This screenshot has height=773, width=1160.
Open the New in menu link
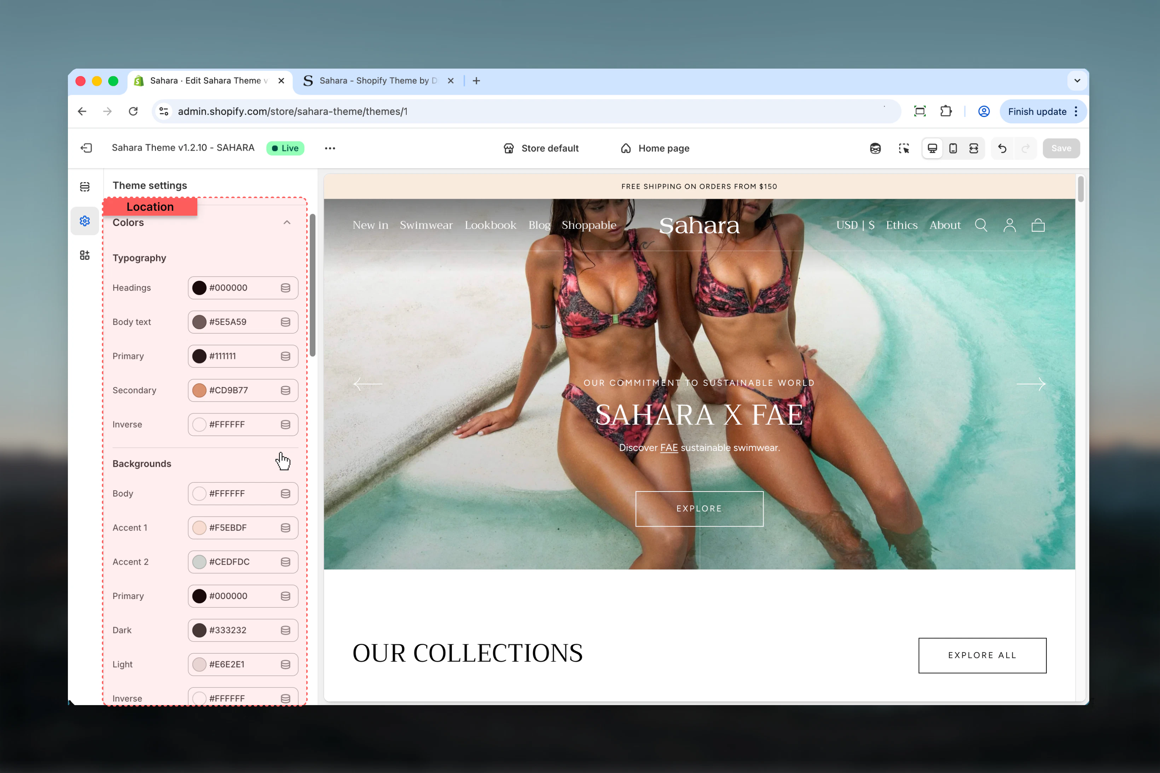point(370,225)
